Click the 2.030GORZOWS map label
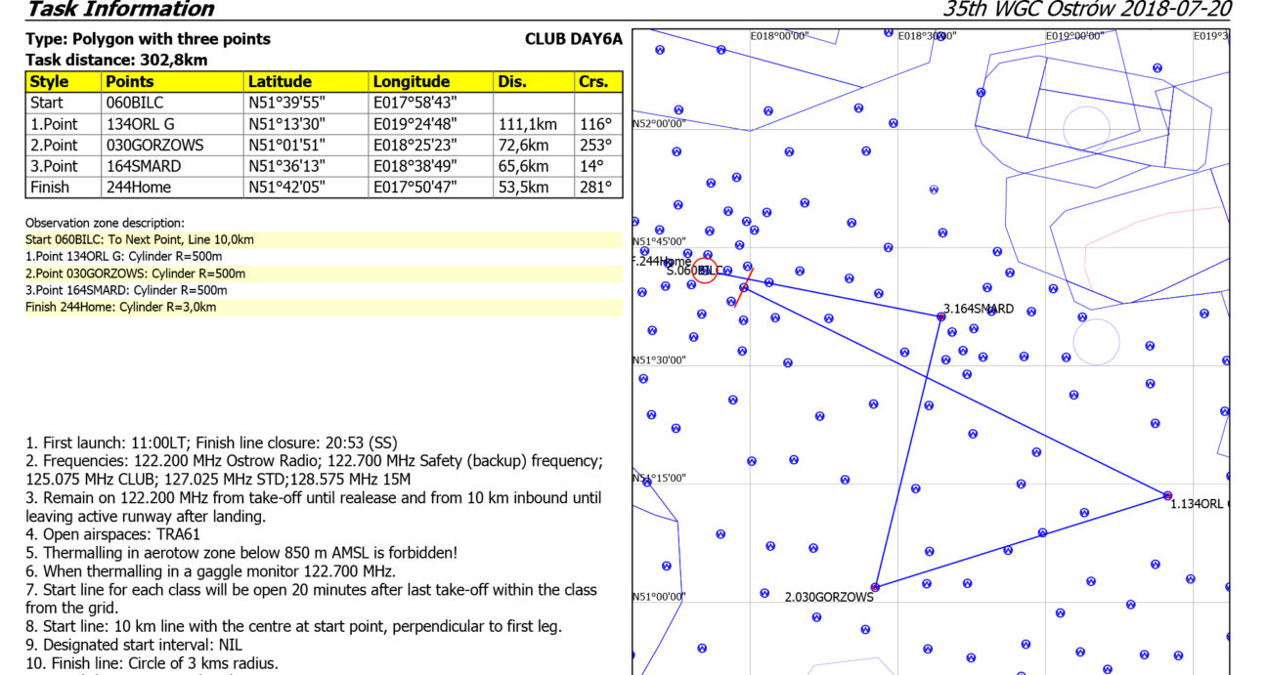Screen dimensions: 1266x675 coord(828,597)
